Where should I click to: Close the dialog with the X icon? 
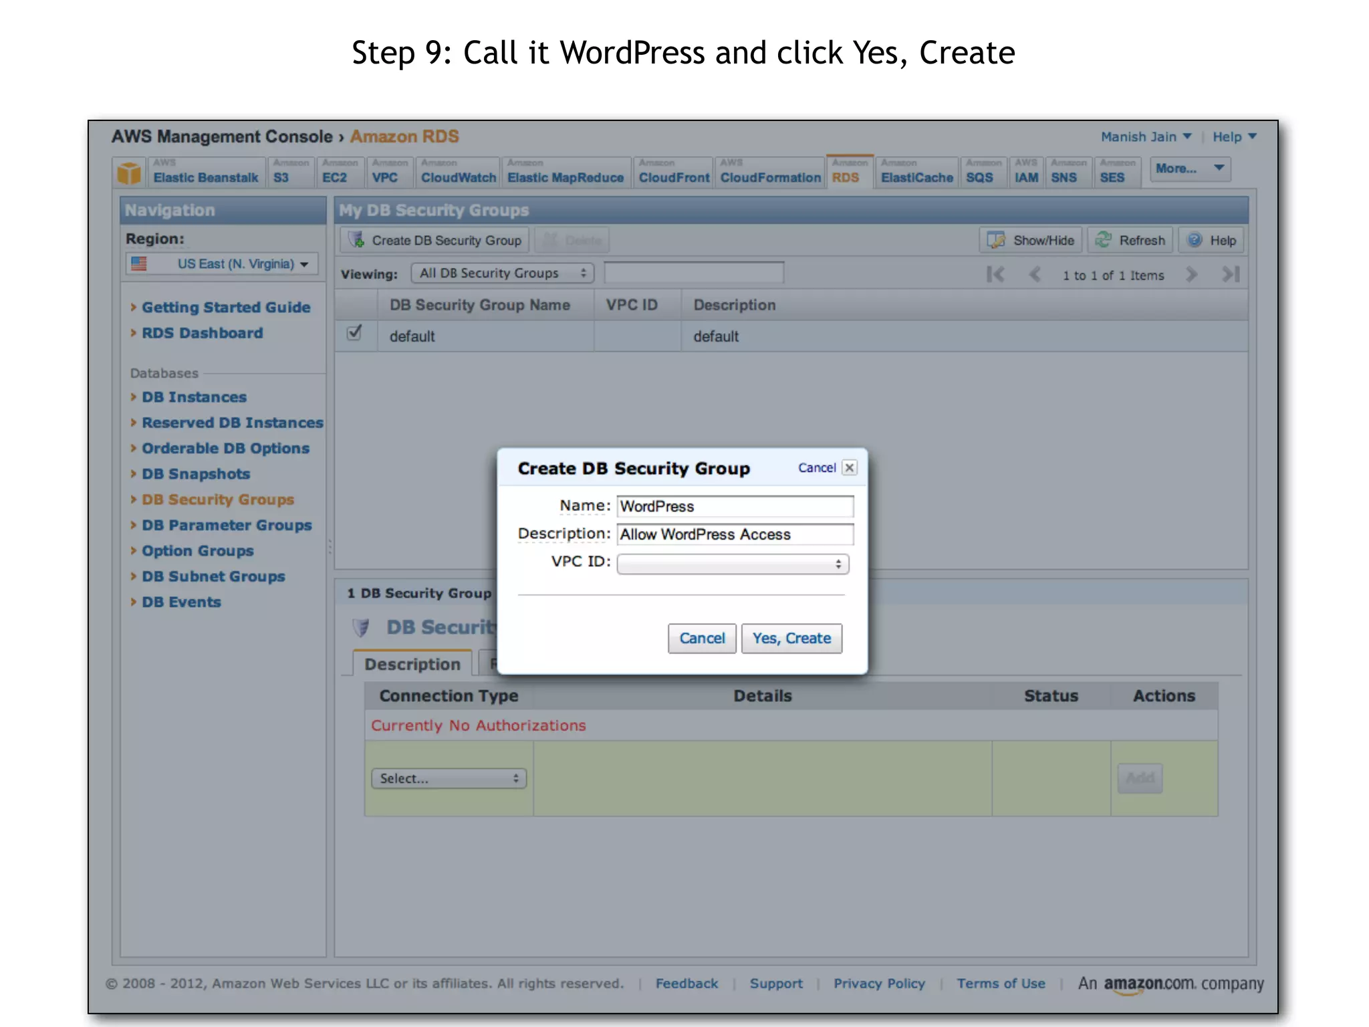(850, 467)
